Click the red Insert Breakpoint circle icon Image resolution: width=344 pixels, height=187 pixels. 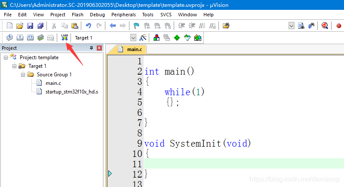pos(338,26)
